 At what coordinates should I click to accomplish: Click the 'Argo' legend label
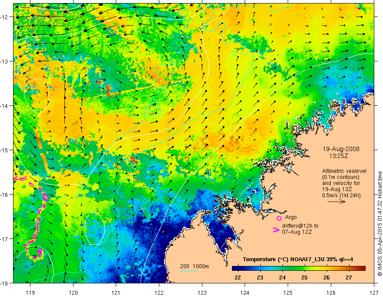point(291,217)
